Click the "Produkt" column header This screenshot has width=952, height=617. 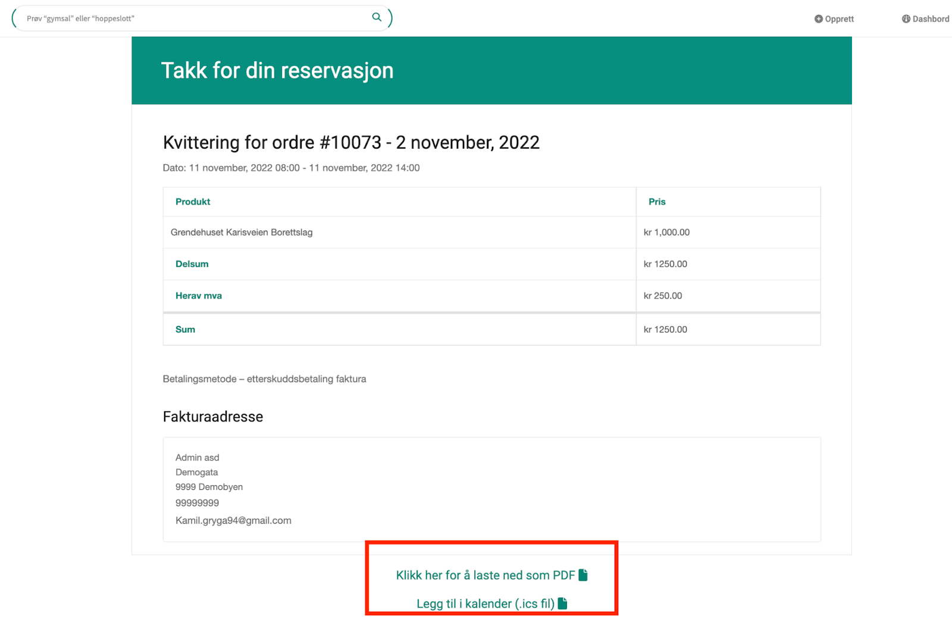pyautogui.click(x=193, y=202)
